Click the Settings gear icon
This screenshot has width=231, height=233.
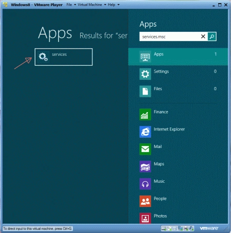coord(145,74)
